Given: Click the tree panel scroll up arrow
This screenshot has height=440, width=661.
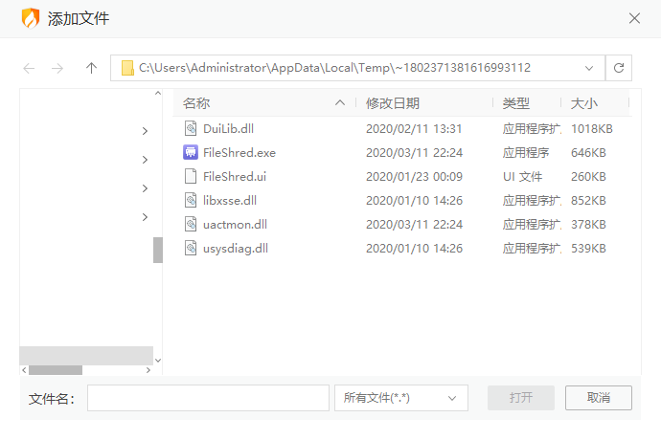Looking at the screenshot, I should click(158, 93).
